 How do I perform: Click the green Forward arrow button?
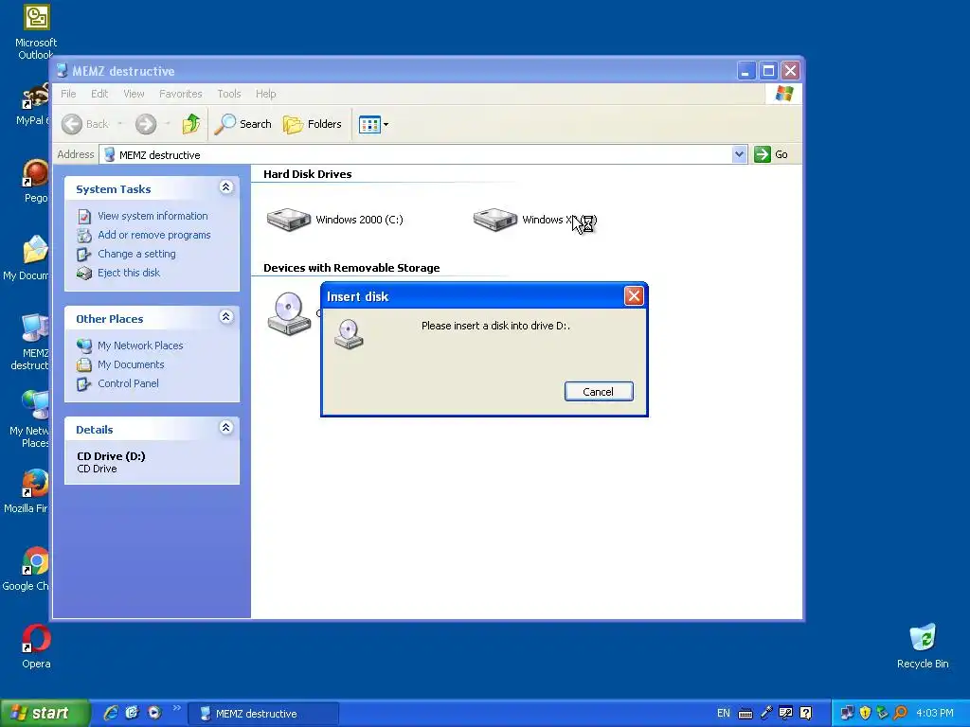[x=146, y=124]
